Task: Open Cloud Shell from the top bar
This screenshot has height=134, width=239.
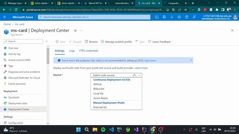Action: (x=157, y=17)
